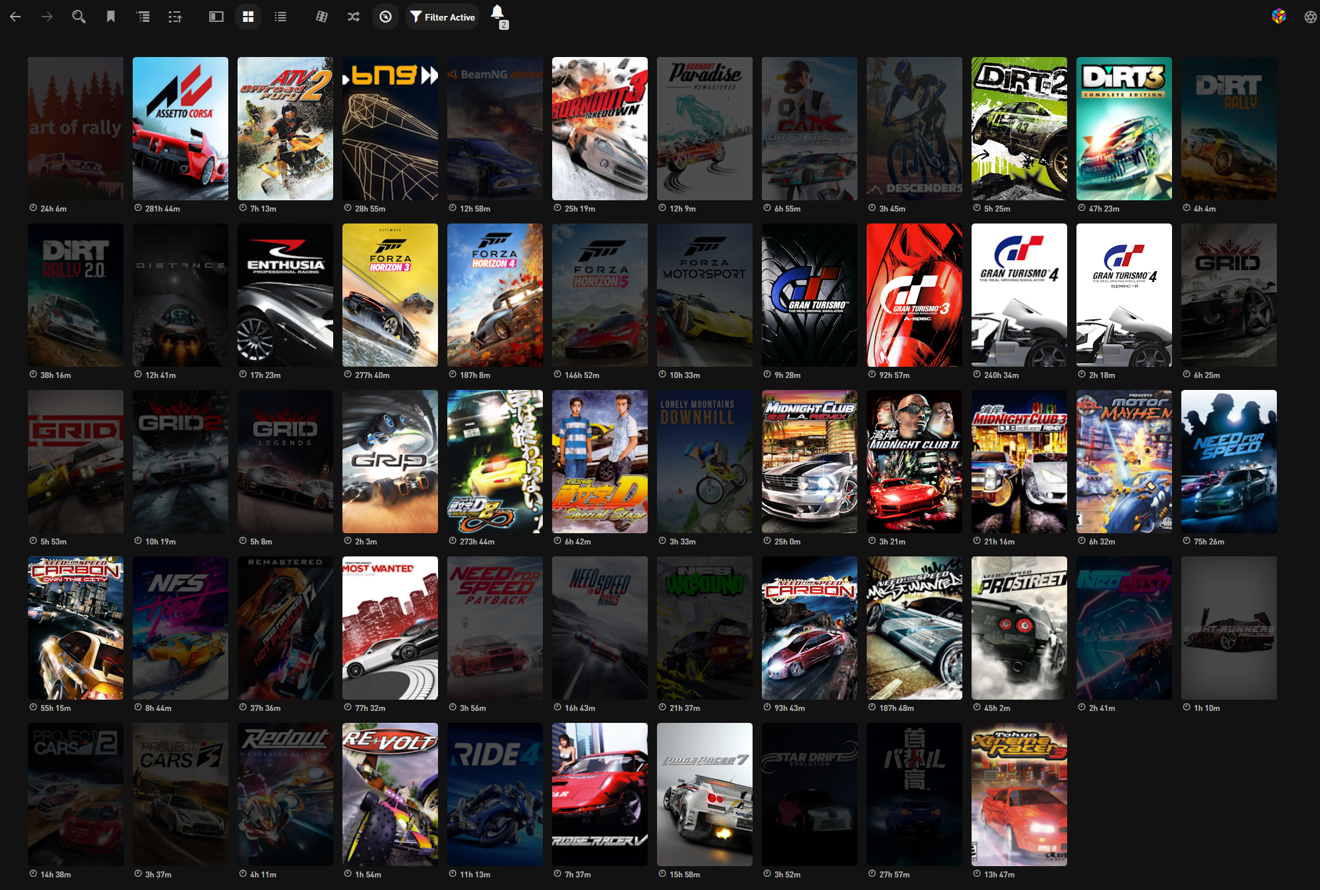1320x890 pixels.
Task: Switch to list view mode
Action: [x=280, y=17]
